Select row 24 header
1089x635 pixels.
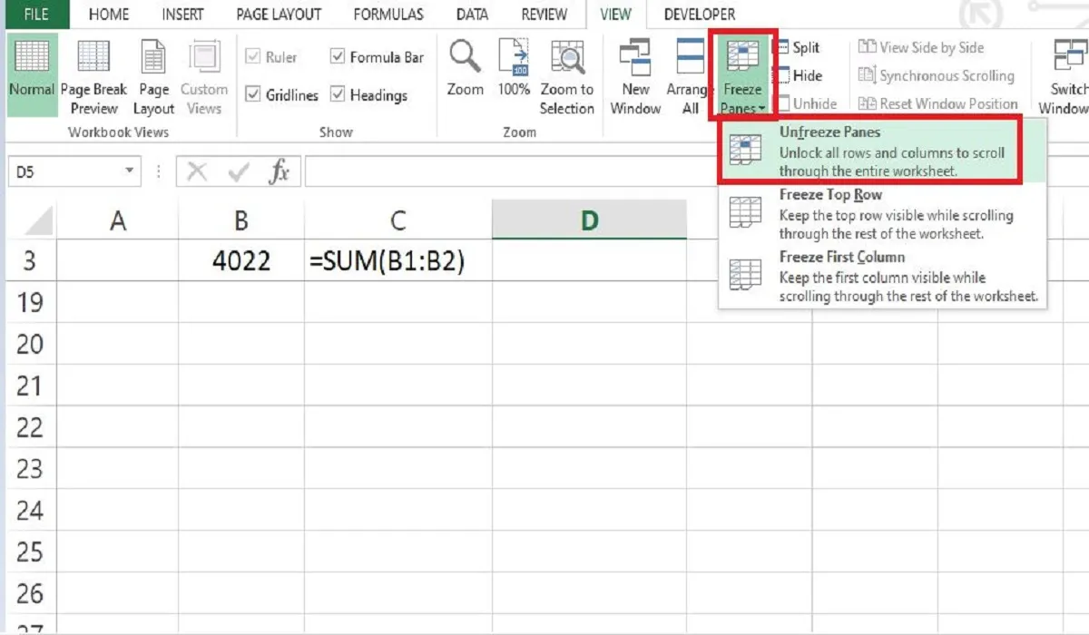30,511
